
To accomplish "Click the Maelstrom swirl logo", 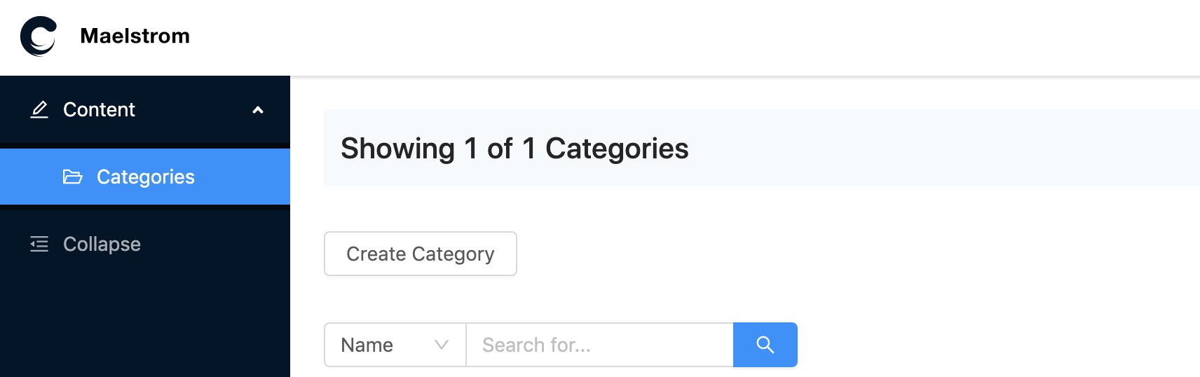I will pyautogui.click(x=39, y=36).
